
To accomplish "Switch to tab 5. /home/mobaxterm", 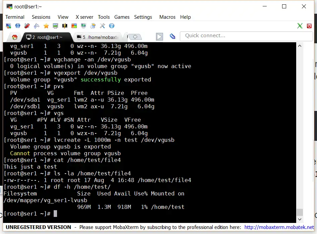I will click(x=98, y=37).
